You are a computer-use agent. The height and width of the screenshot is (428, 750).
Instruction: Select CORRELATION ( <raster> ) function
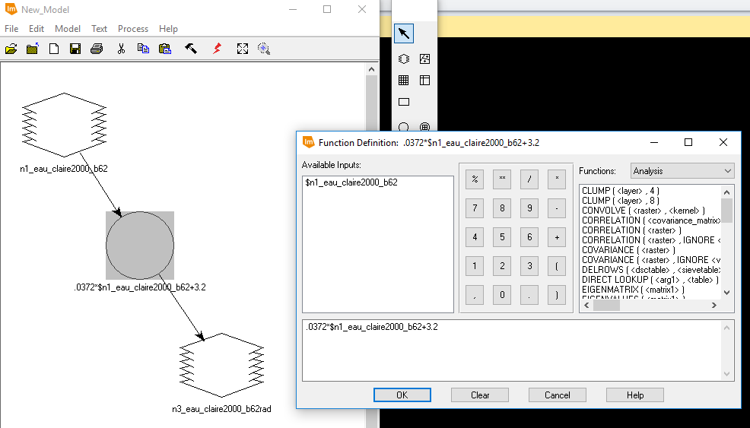pyautogui.click(x=631, y=230)
